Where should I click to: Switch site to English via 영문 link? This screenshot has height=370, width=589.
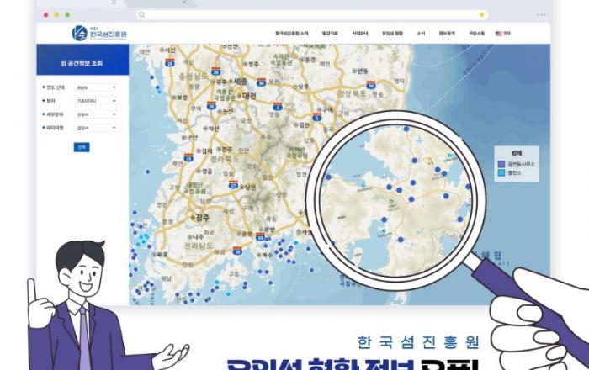pyautogui.click(x=507, y=34)
